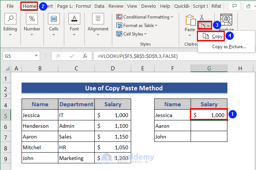Click the Cell Styles icon

[119, 34]
